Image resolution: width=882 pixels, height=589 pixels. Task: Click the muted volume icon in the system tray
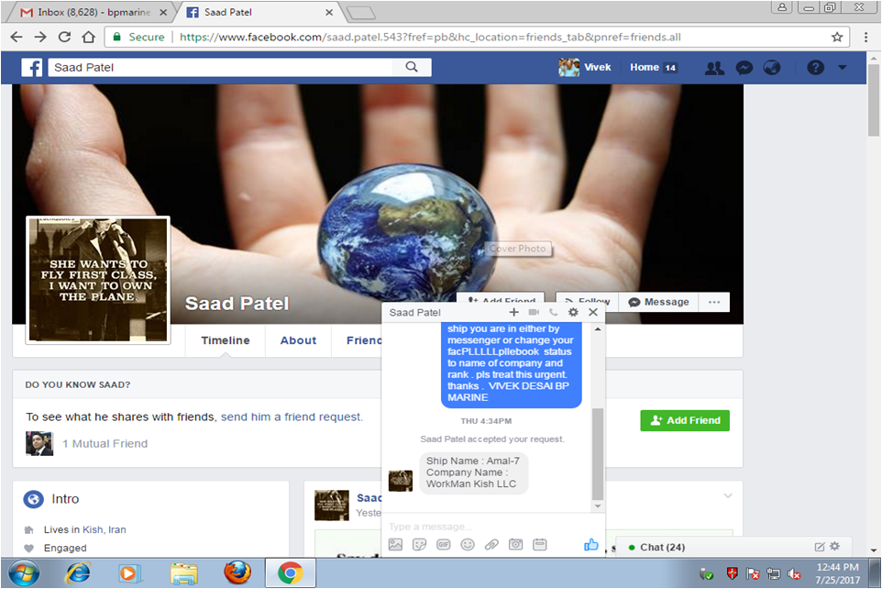[794, 573]
